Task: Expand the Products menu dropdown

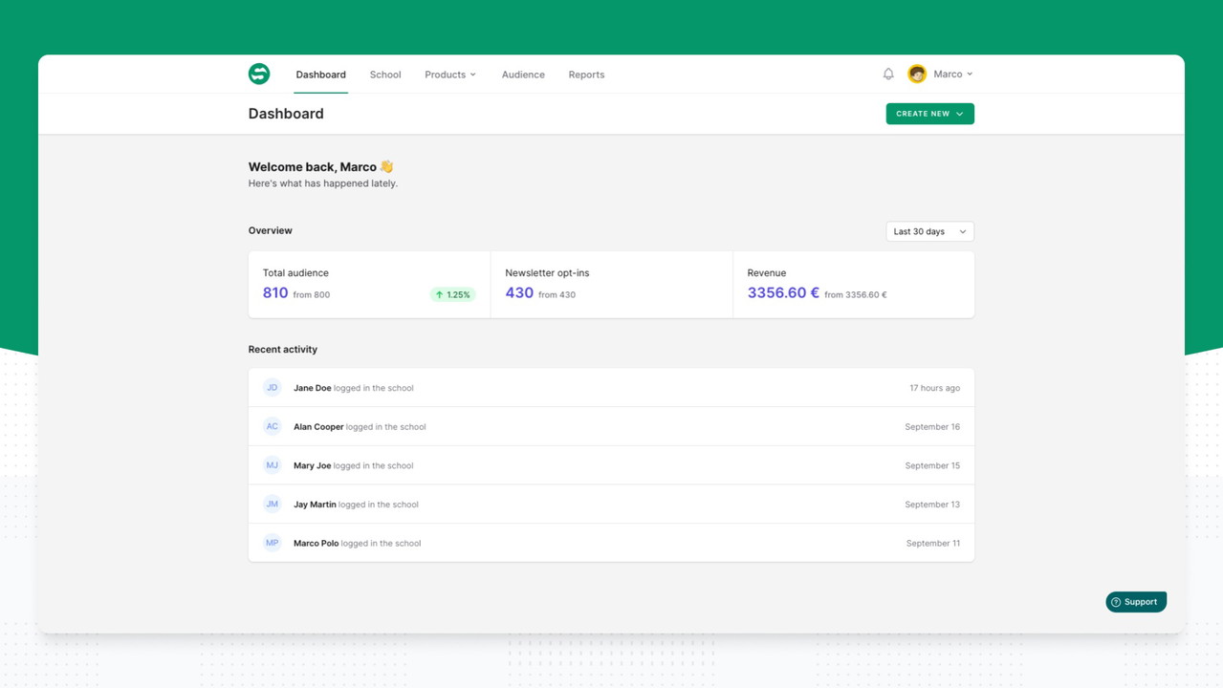Action: tap(450, 75)
